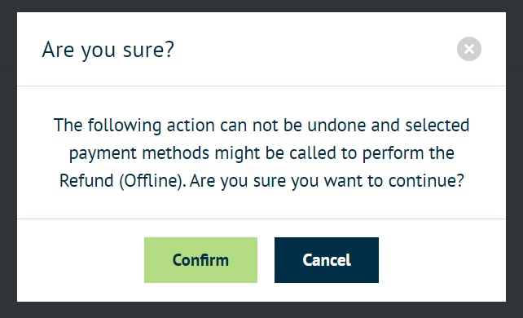Exit the confirmation modal via X icon
The width and height of the screenshot is (523, 318).
[469, 49]
